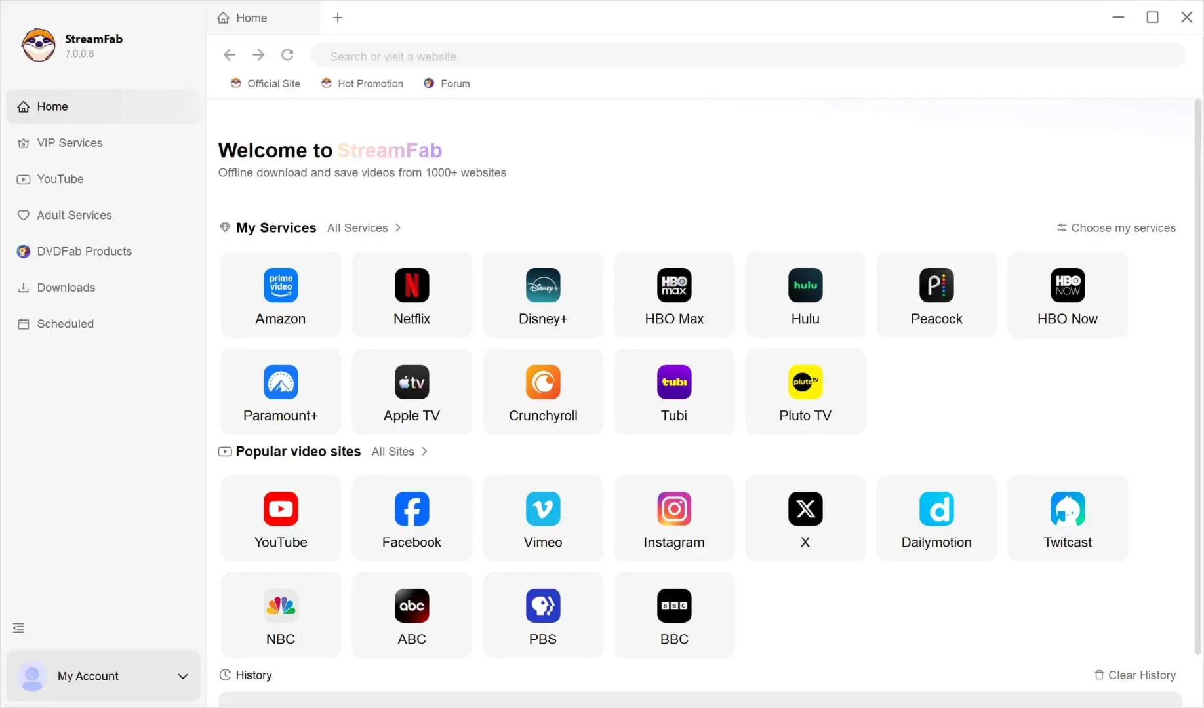Open the Apple TV service

coord(412,392)
